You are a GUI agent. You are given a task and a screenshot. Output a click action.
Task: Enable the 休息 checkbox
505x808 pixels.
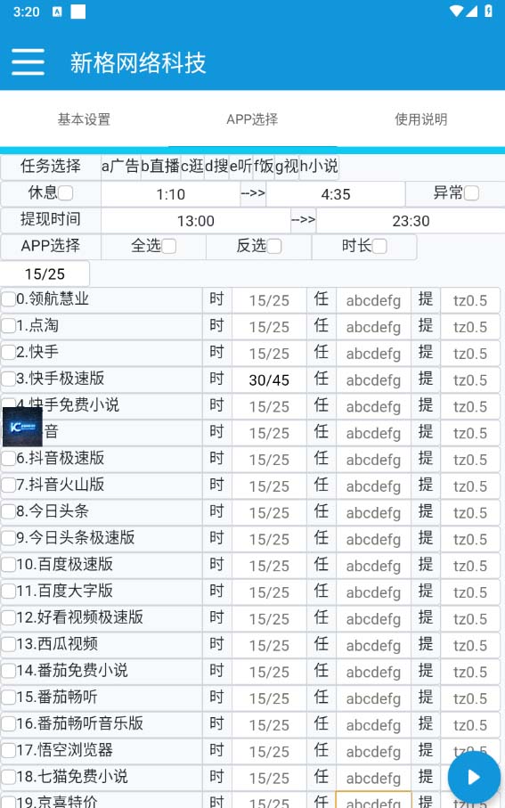[65, 193]
